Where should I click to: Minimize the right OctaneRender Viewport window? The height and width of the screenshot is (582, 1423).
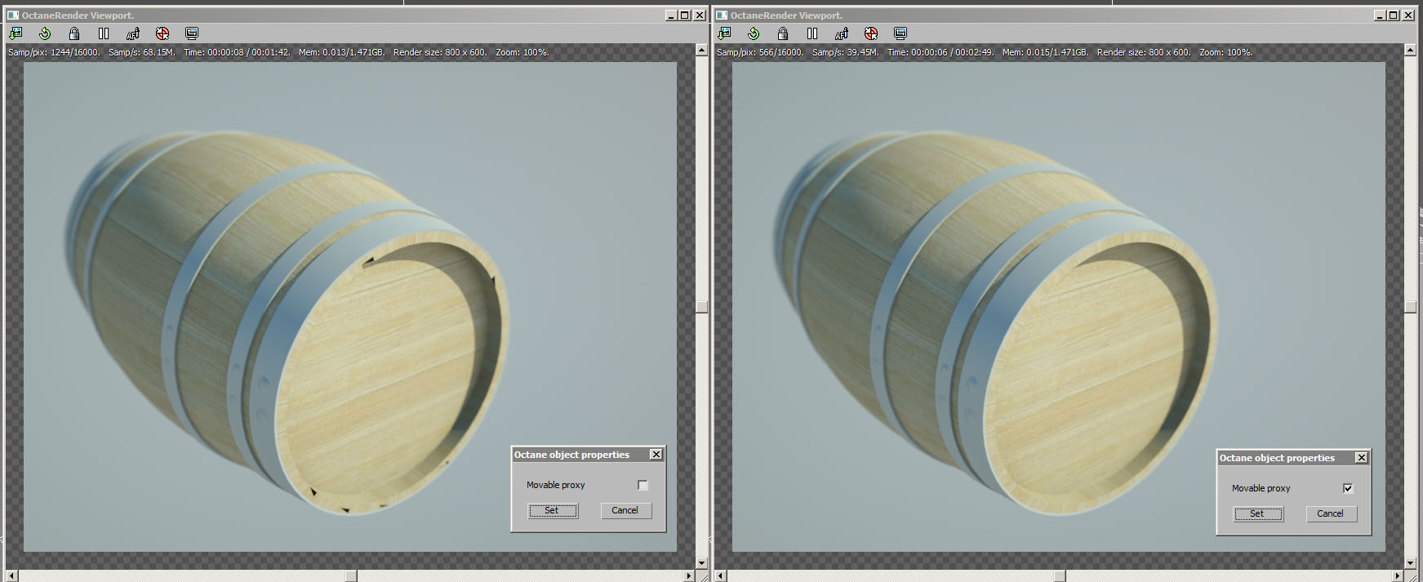tap(1380, 15)
